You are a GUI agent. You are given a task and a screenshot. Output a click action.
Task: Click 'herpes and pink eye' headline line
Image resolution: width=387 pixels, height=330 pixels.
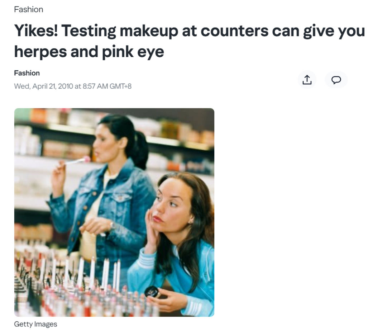click(x=89, y=52)
